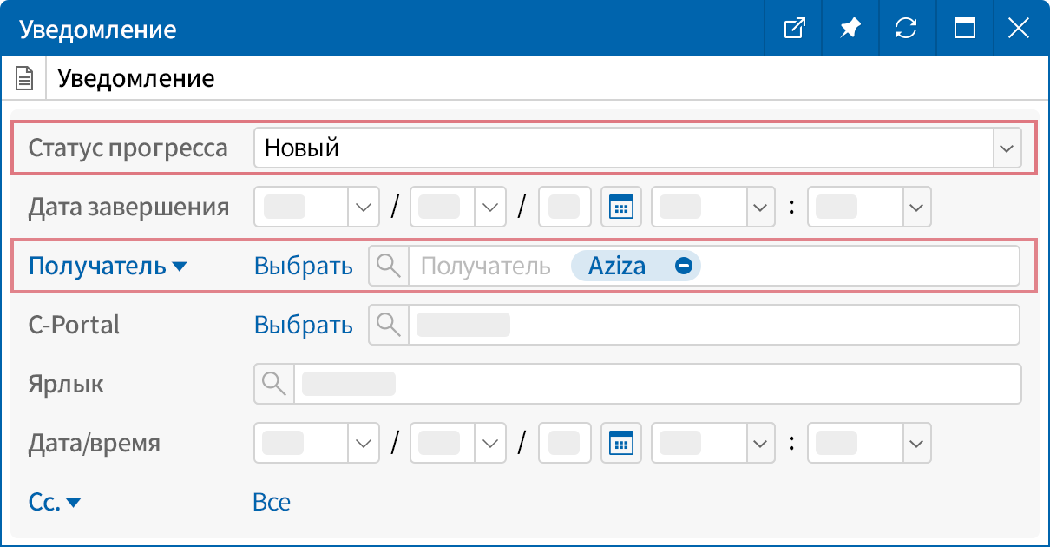
Task: Open calendar picker for Дата/время
Action: click(x=621, y=443)
